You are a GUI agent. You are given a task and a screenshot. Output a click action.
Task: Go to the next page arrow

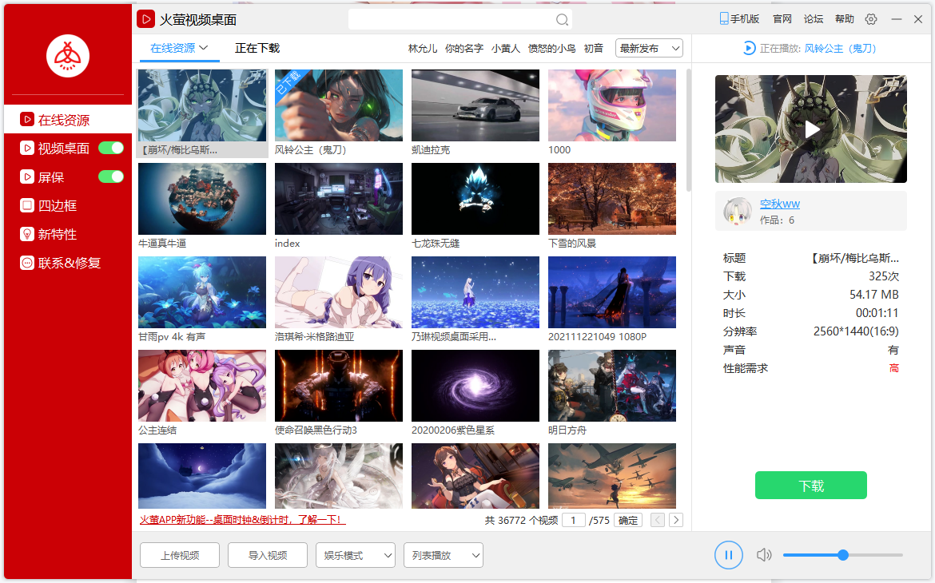tap(675, 520)
